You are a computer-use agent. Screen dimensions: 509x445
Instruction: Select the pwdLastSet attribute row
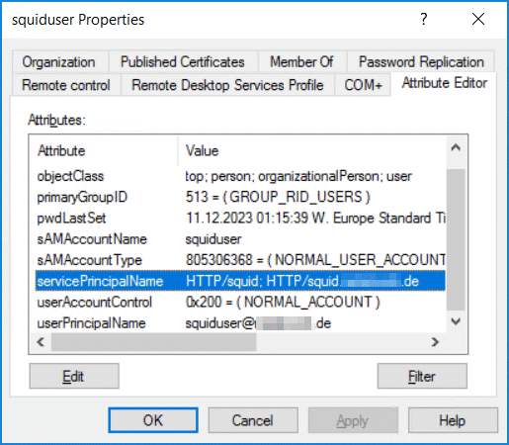coord(240,218)
